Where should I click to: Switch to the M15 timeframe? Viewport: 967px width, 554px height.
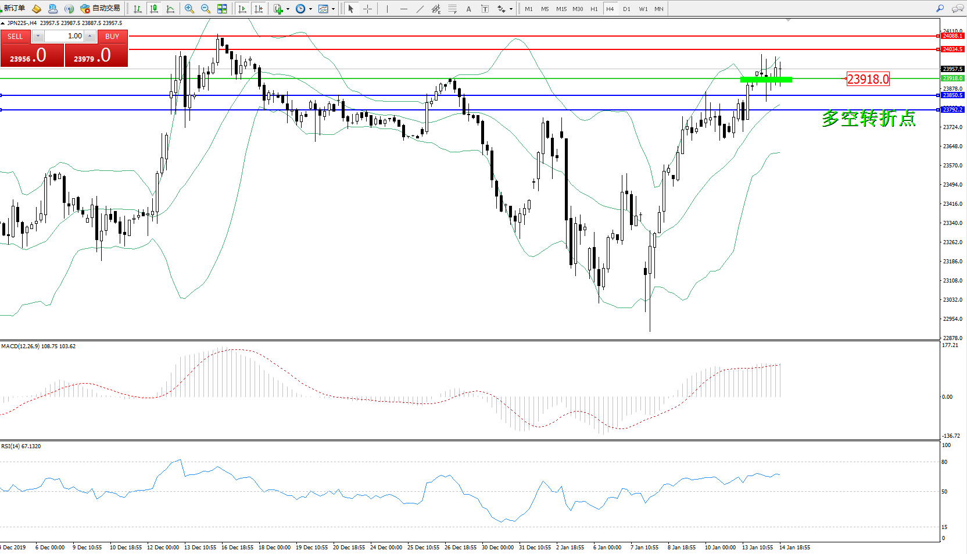coord(561,9)
